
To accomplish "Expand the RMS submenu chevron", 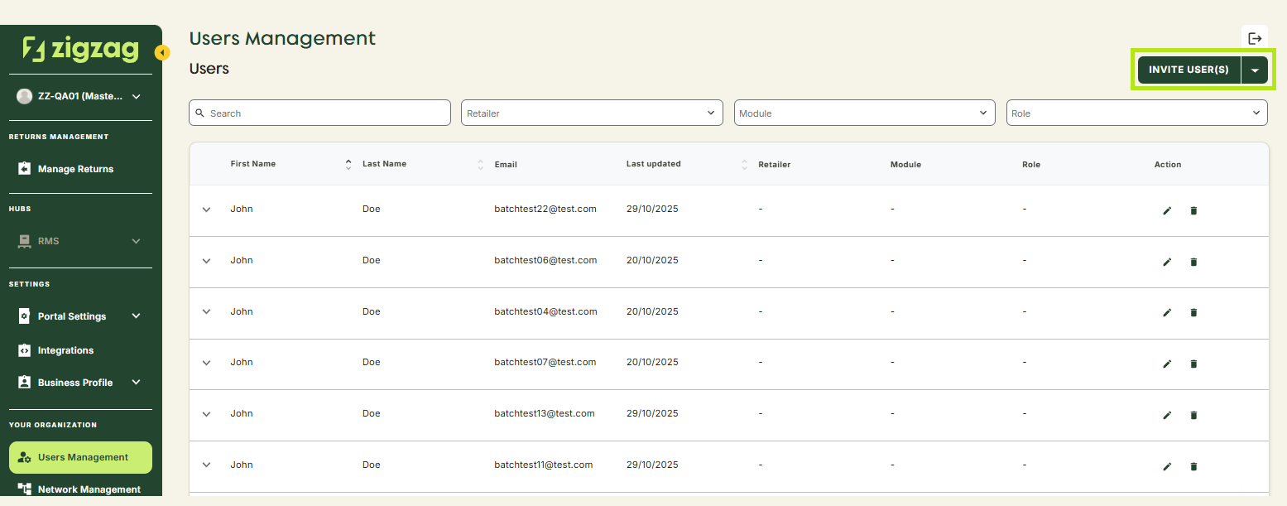I will click(137, 241).
